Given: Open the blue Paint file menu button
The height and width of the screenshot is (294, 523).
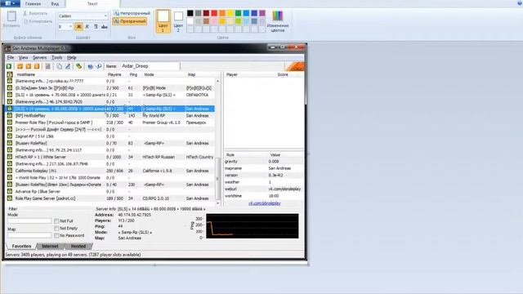Looking at the screenshot, I should [10, 3].
